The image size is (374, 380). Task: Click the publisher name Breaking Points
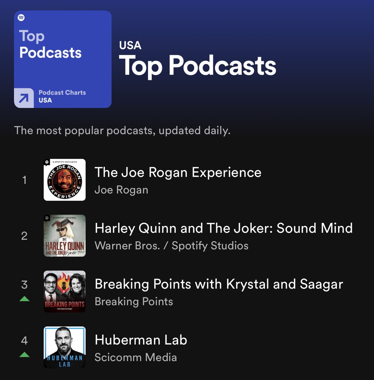[x=134, y=301]
